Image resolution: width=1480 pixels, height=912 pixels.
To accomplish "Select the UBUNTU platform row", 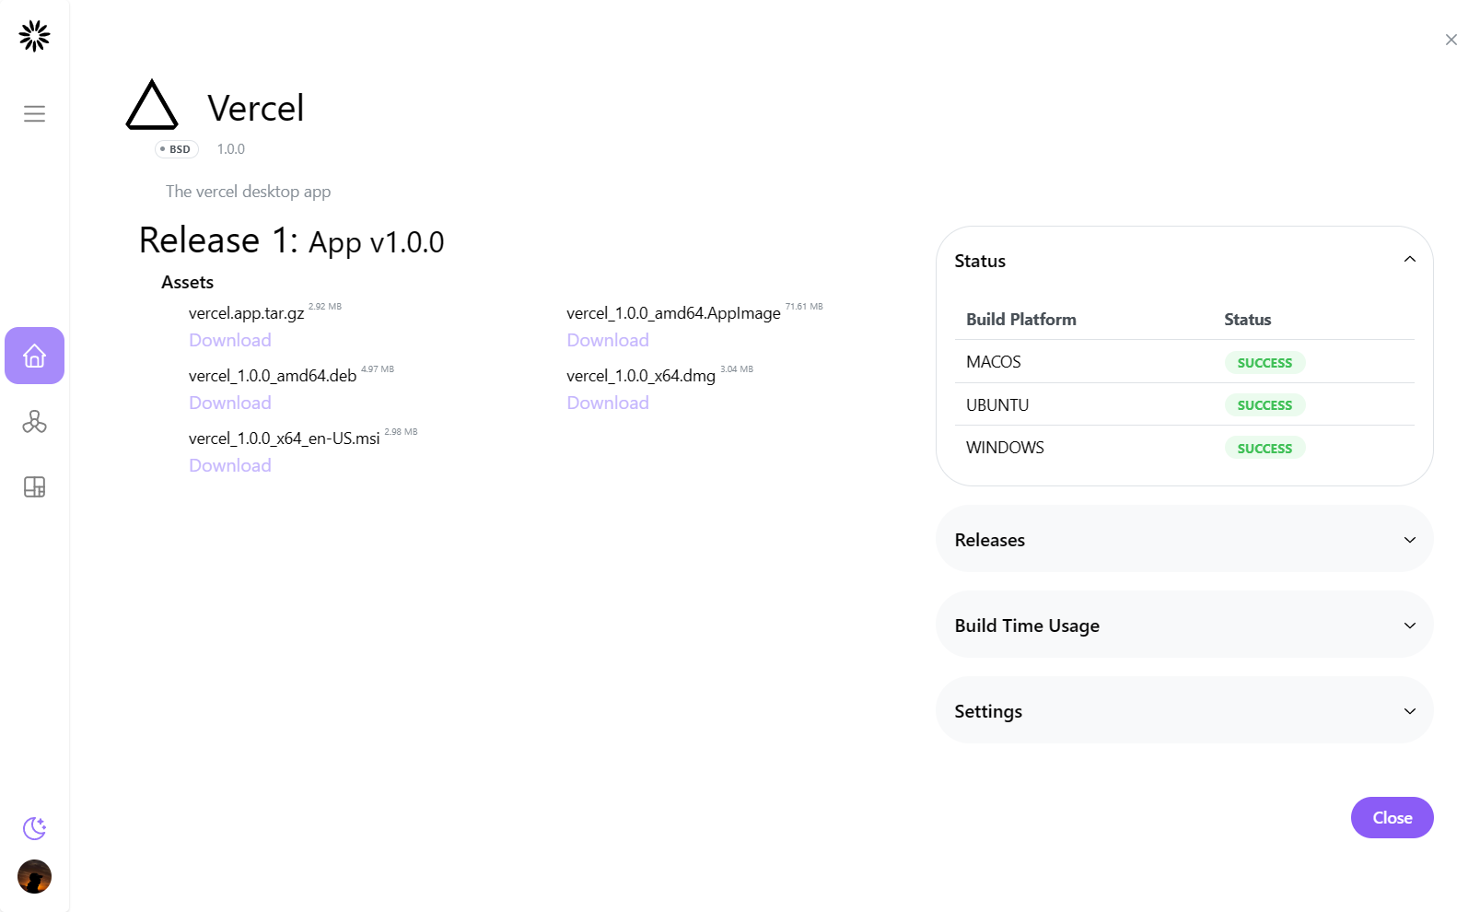I will (x=1184, y=404).
